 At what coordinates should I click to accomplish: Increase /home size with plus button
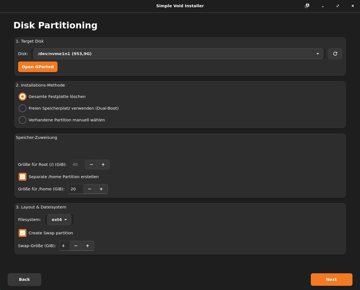tap(101, 189)
